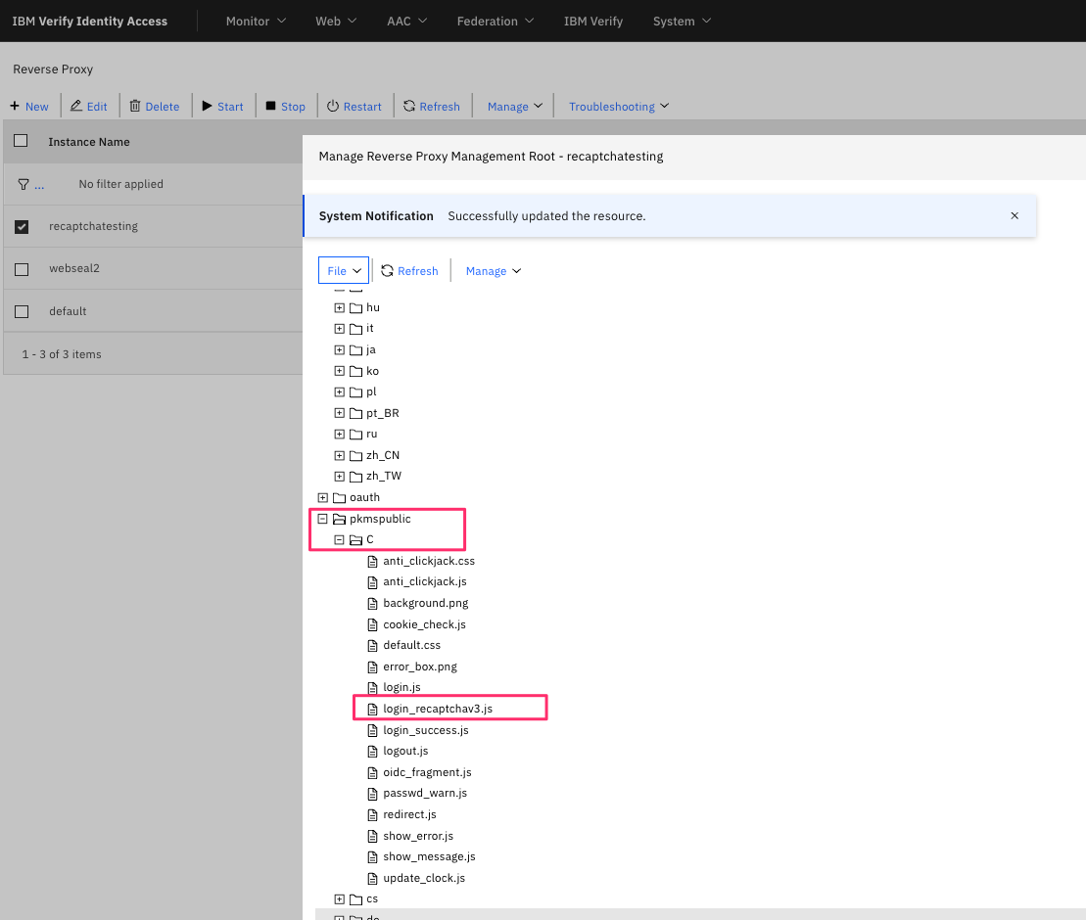The height and width of the screenshot is (920, 1086).
Task: Open the top toolbar Manage dropdown
Action: (x=515, y=107)
